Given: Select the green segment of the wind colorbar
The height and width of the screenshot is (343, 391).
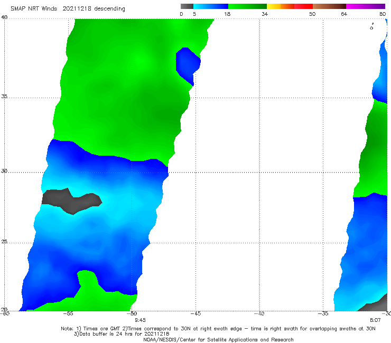Looking at the screenshot, I should pyautogui.click(x=247, y=6).
